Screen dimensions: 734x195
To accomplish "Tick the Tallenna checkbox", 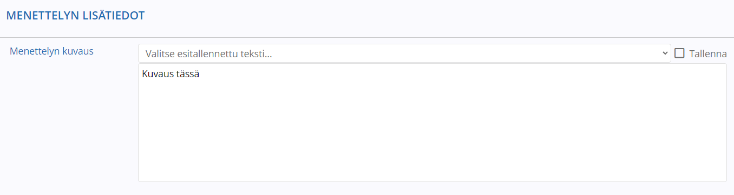I will pyautogui.click(x=680, y=53).
